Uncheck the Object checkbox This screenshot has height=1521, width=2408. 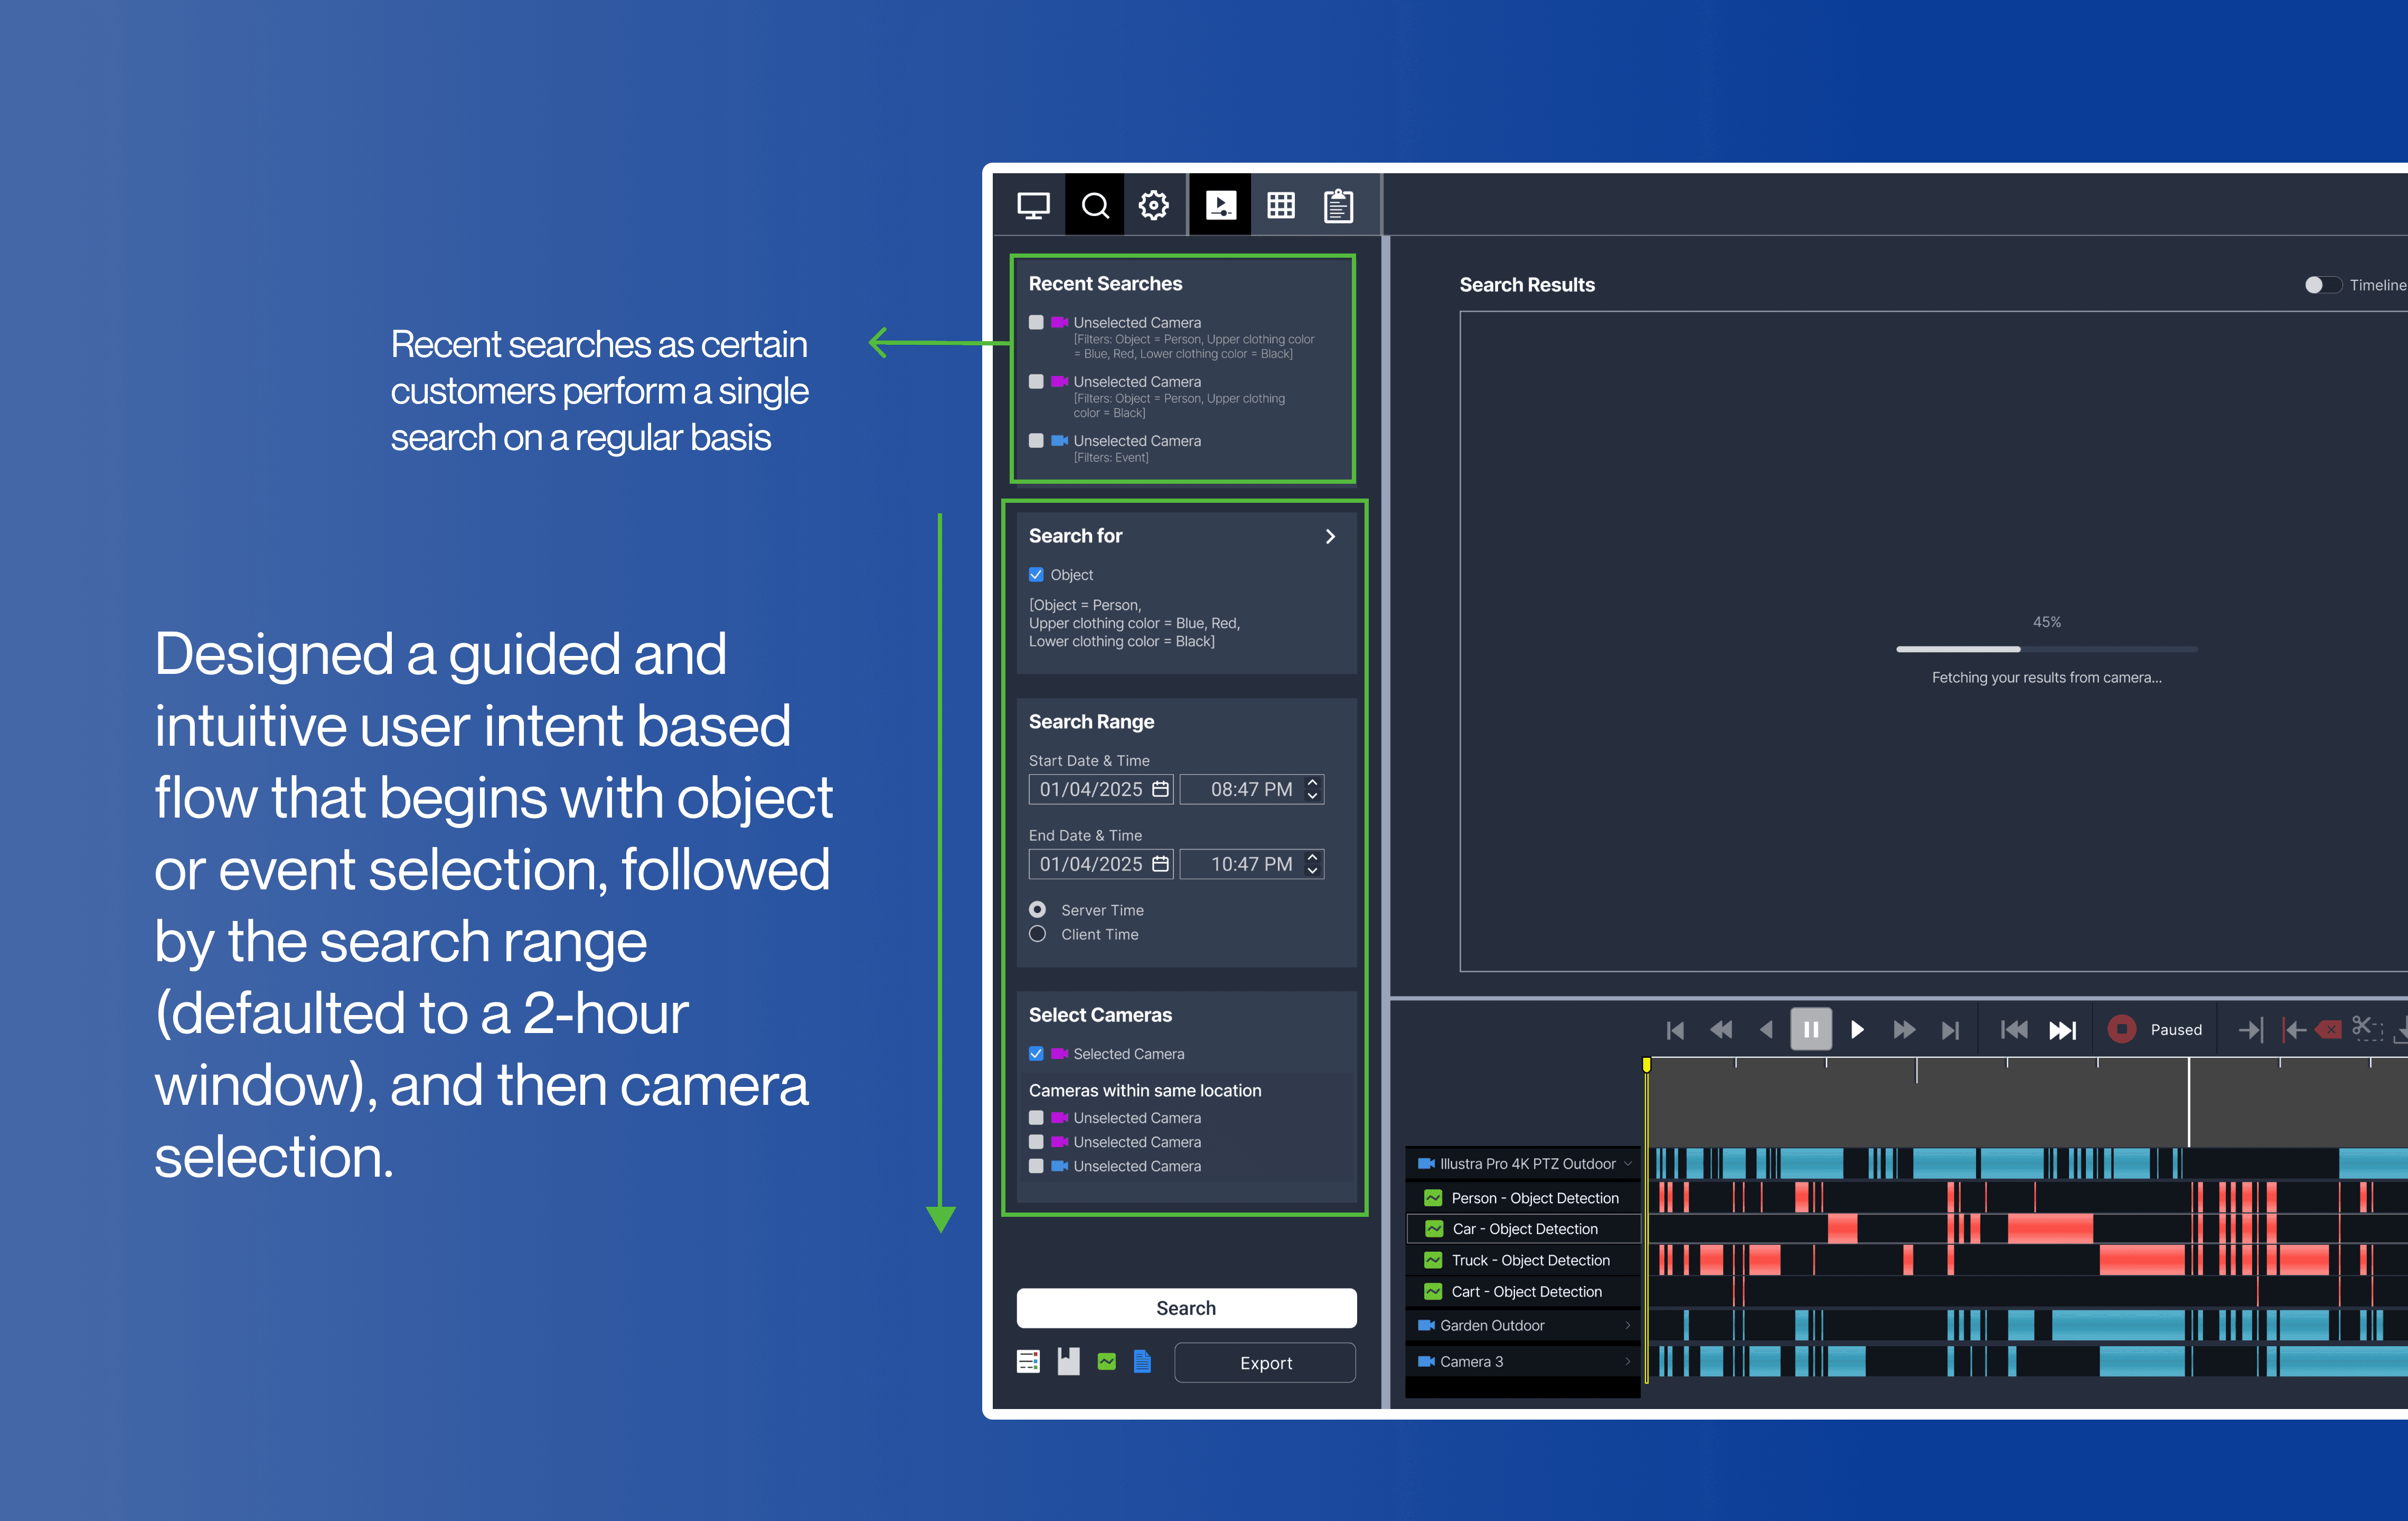click(1036, 575)
